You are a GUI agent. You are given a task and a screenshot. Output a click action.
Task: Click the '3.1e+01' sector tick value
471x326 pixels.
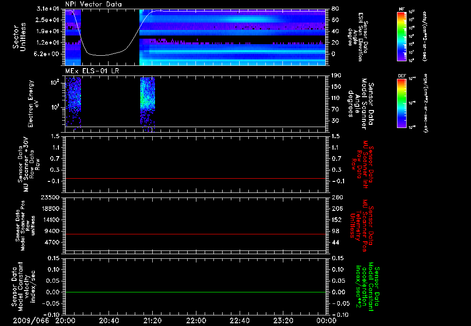47,9
